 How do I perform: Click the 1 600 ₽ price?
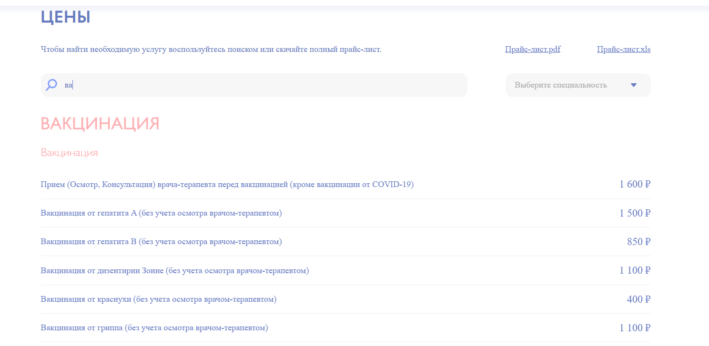(x=635, y=185)
